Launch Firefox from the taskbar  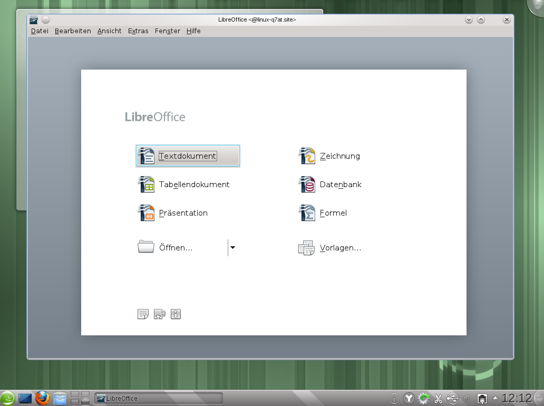coord(42,398)
